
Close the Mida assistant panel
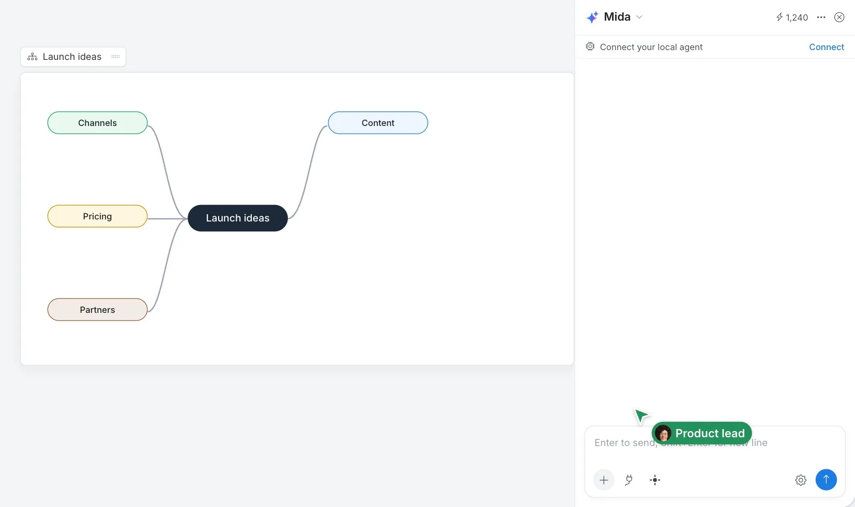839,17
